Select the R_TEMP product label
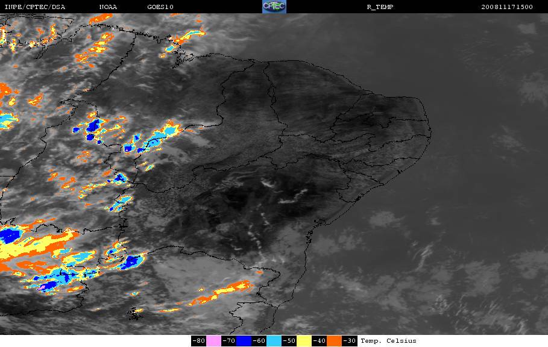This screenshot has height=347, width=548. [x=380, y=7]
